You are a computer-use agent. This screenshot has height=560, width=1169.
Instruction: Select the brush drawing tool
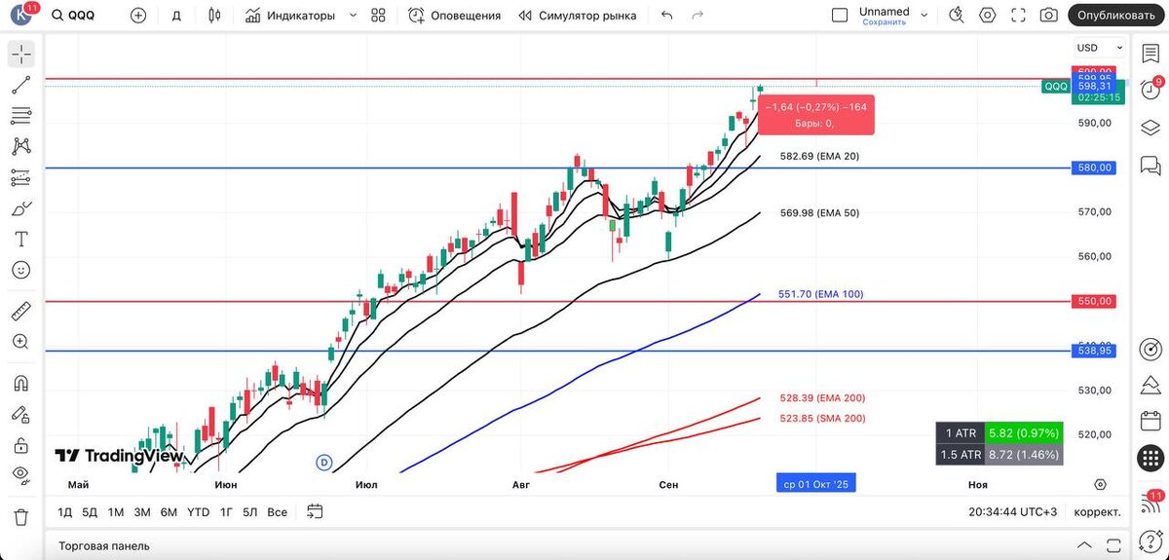pos(20,208)
